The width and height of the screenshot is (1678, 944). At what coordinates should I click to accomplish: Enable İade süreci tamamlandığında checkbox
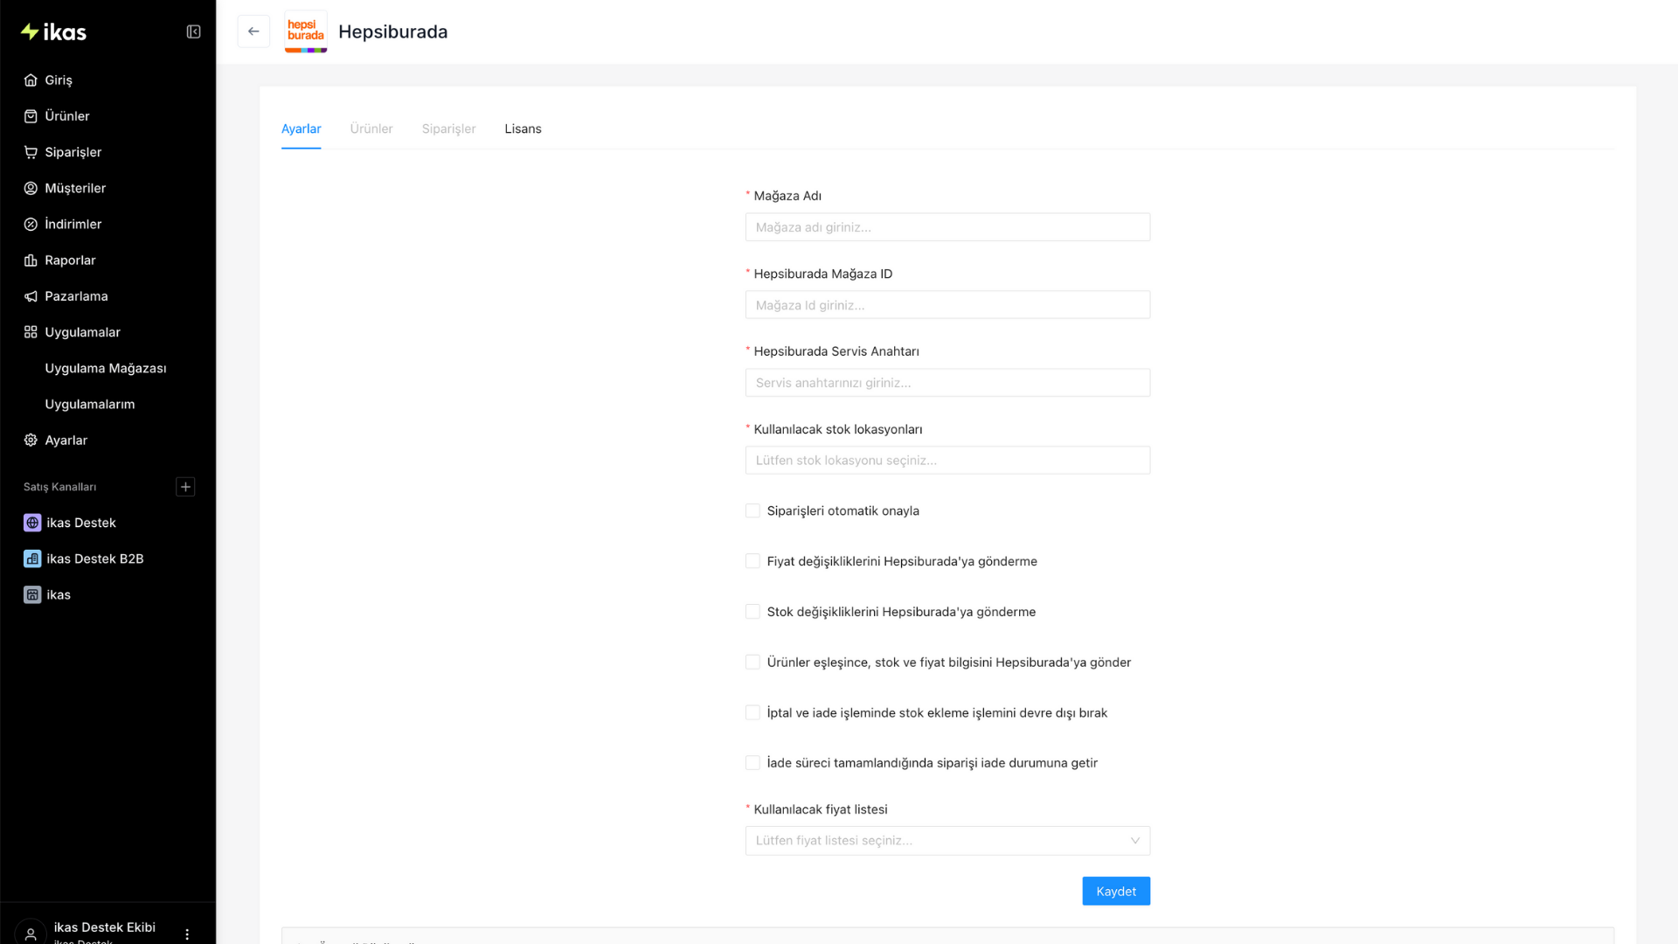coord(752,763)
